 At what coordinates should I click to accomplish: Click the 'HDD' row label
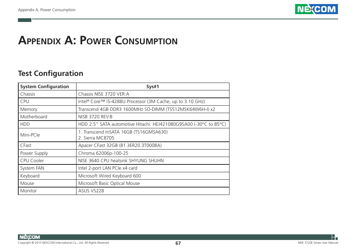[25, 124]
